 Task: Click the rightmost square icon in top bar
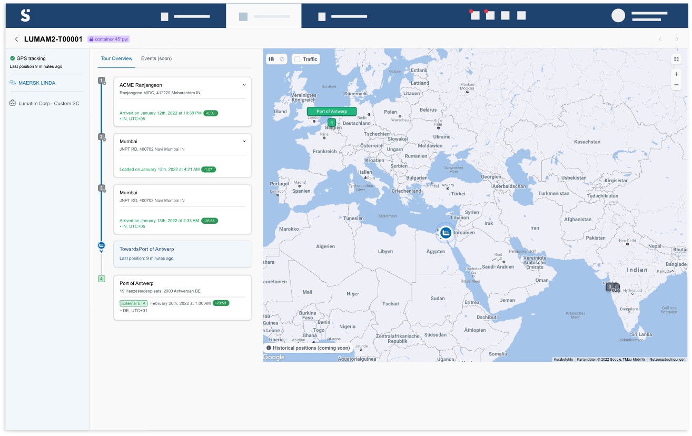click(521, 15)
